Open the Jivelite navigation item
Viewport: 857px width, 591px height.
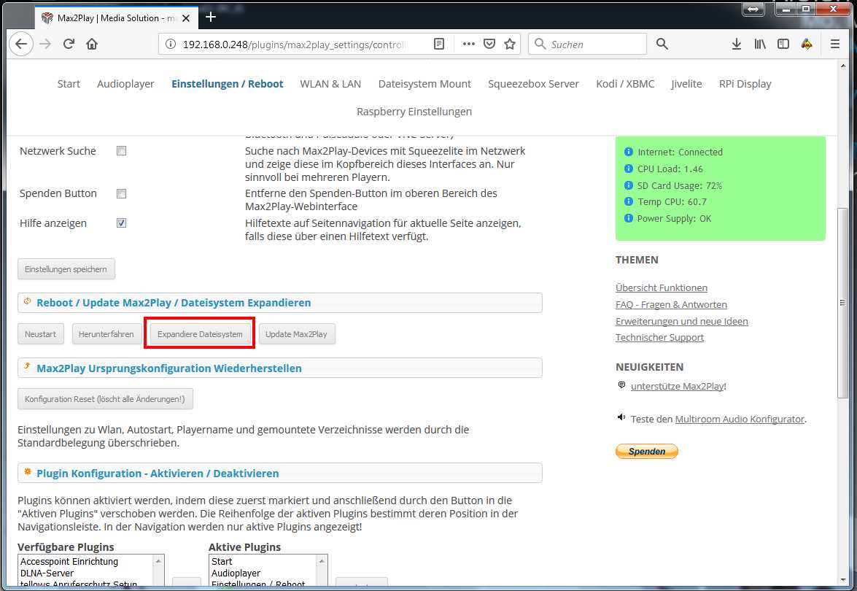[686, 84]
